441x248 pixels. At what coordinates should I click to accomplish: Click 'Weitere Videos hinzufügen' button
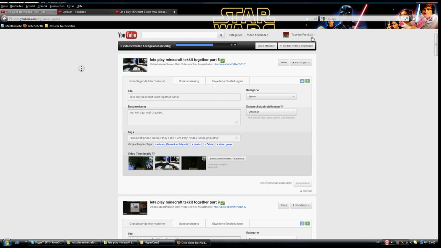point(297,46)
